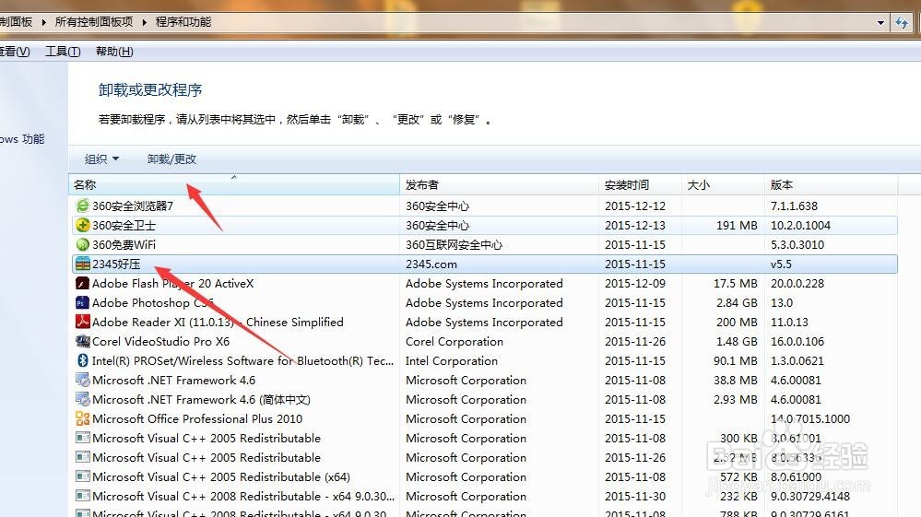Click the publisher cell Intel Corporation
Image resolution: width=921 pixels, height=517 pixels.
click(451, 361)
